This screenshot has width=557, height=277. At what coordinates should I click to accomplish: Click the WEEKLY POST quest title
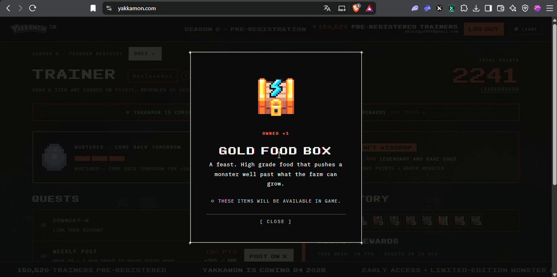(75, 251)
